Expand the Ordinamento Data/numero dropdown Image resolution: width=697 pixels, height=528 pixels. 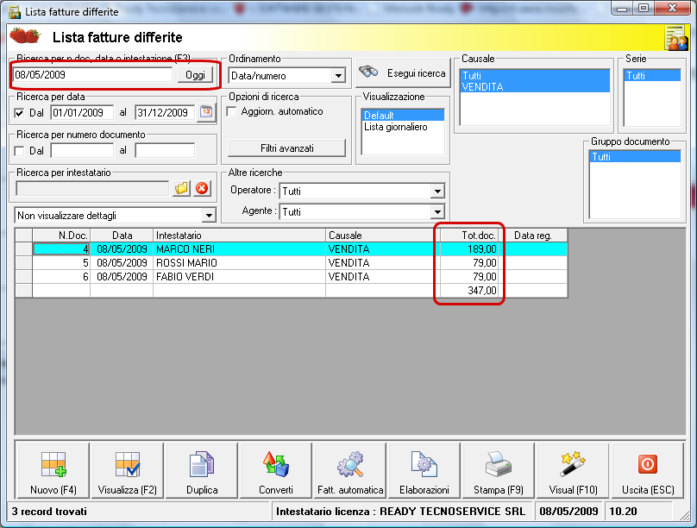click(338, 76)
